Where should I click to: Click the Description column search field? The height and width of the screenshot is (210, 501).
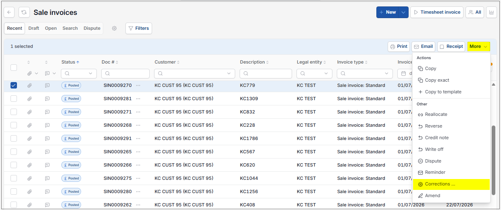pyautogui.click(x=266, y=74)
